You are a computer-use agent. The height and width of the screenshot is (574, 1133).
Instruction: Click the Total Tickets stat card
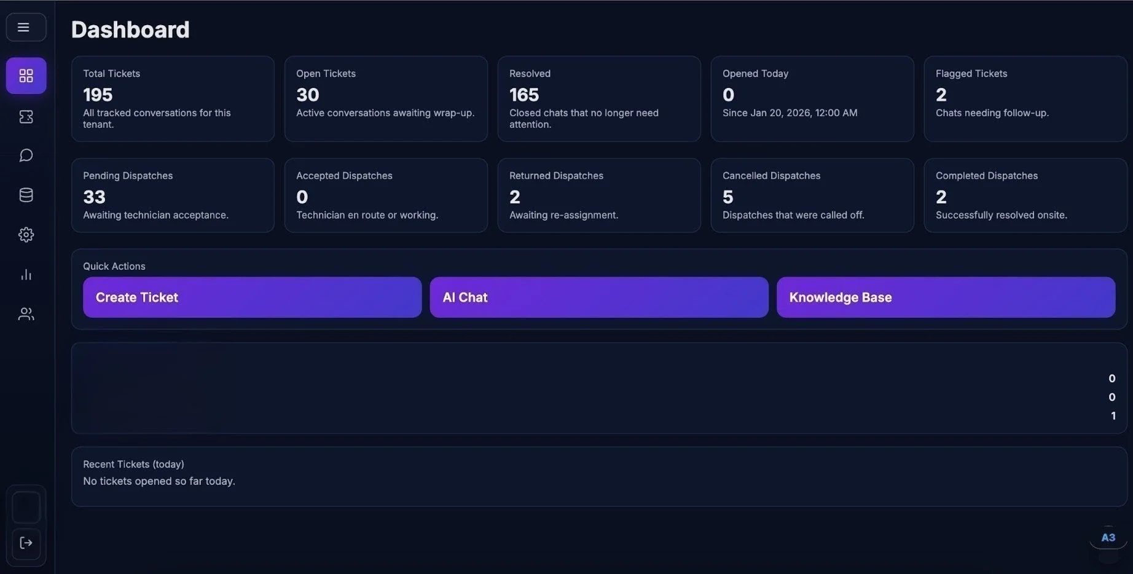[x=173, y=98]
